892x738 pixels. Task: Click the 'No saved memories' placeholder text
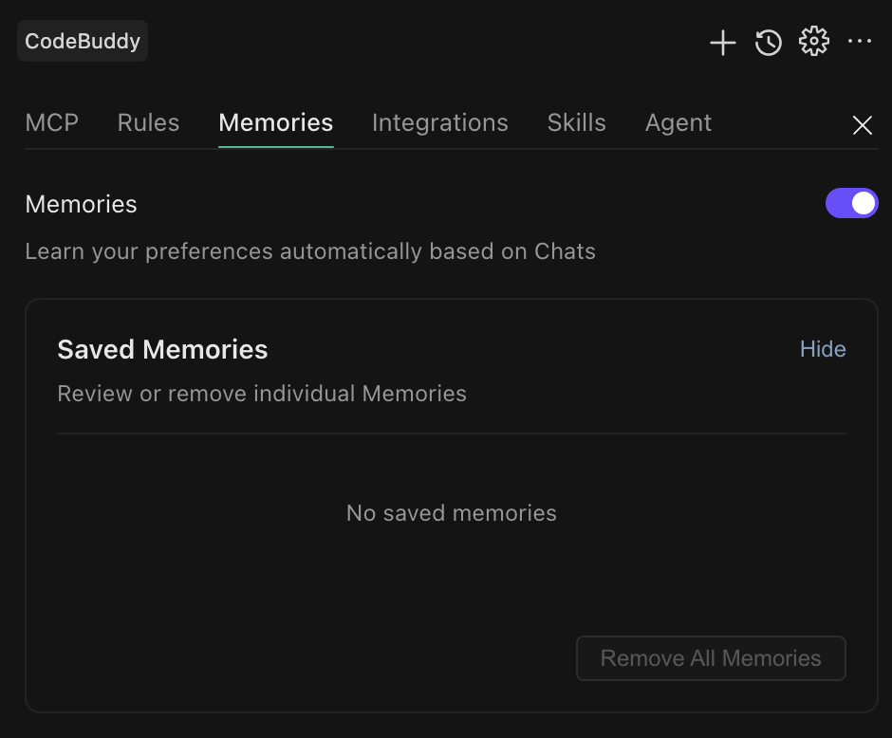[452, 513]
